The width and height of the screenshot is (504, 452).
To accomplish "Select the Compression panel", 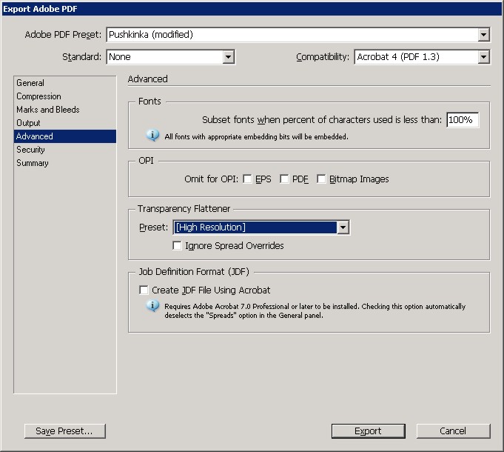I will point(65,96).
